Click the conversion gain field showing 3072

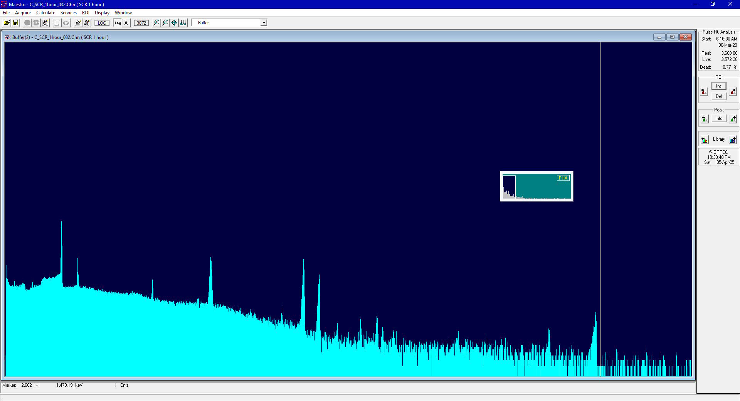pos(141,23)
